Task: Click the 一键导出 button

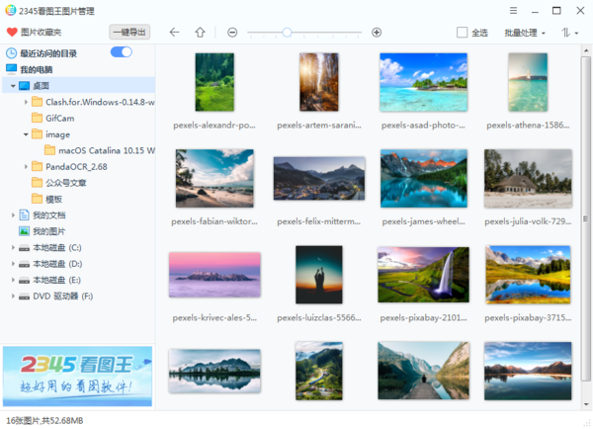Action: pyautogui.click(x=129, y=33)
